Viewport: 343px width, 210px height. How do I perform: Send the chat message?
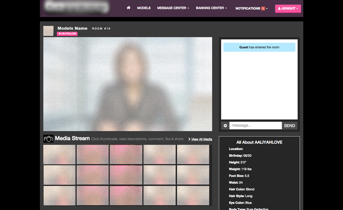coord(289,126)
